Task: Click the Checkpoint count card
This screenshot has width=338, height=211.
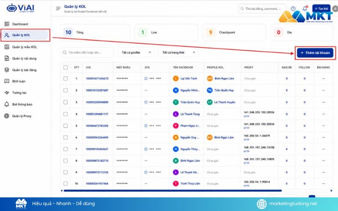Action: (x=234, y=32)
